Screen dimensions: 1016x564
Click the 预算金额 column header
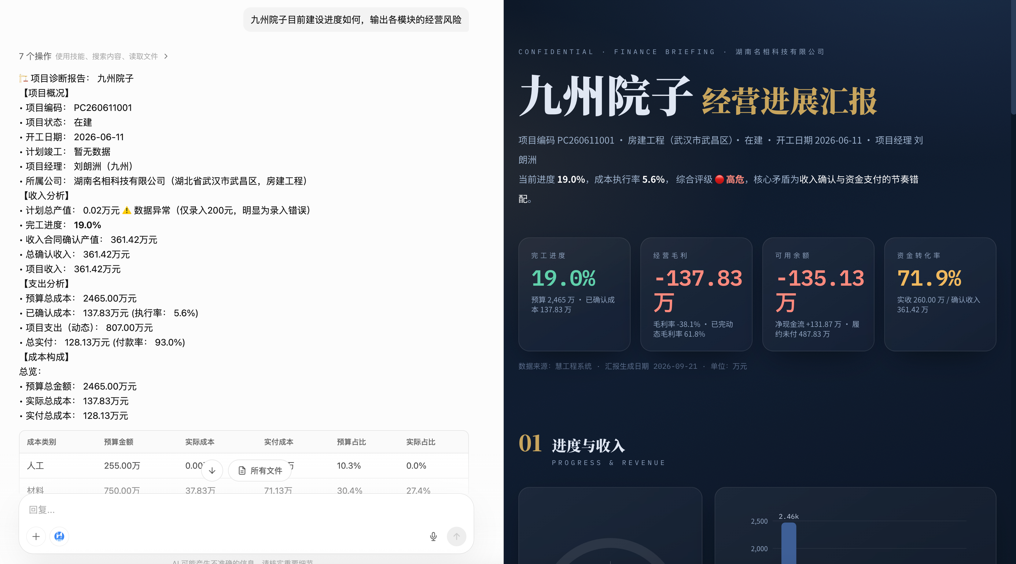click(118, 442)
